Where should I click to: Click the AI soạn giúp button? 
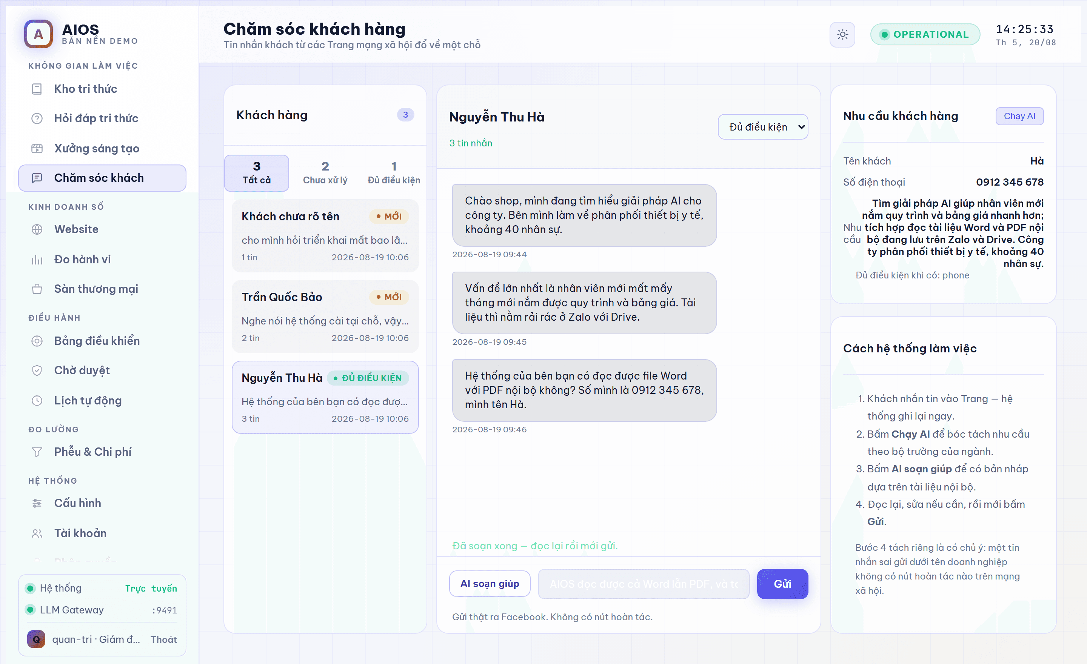[490, 584]
